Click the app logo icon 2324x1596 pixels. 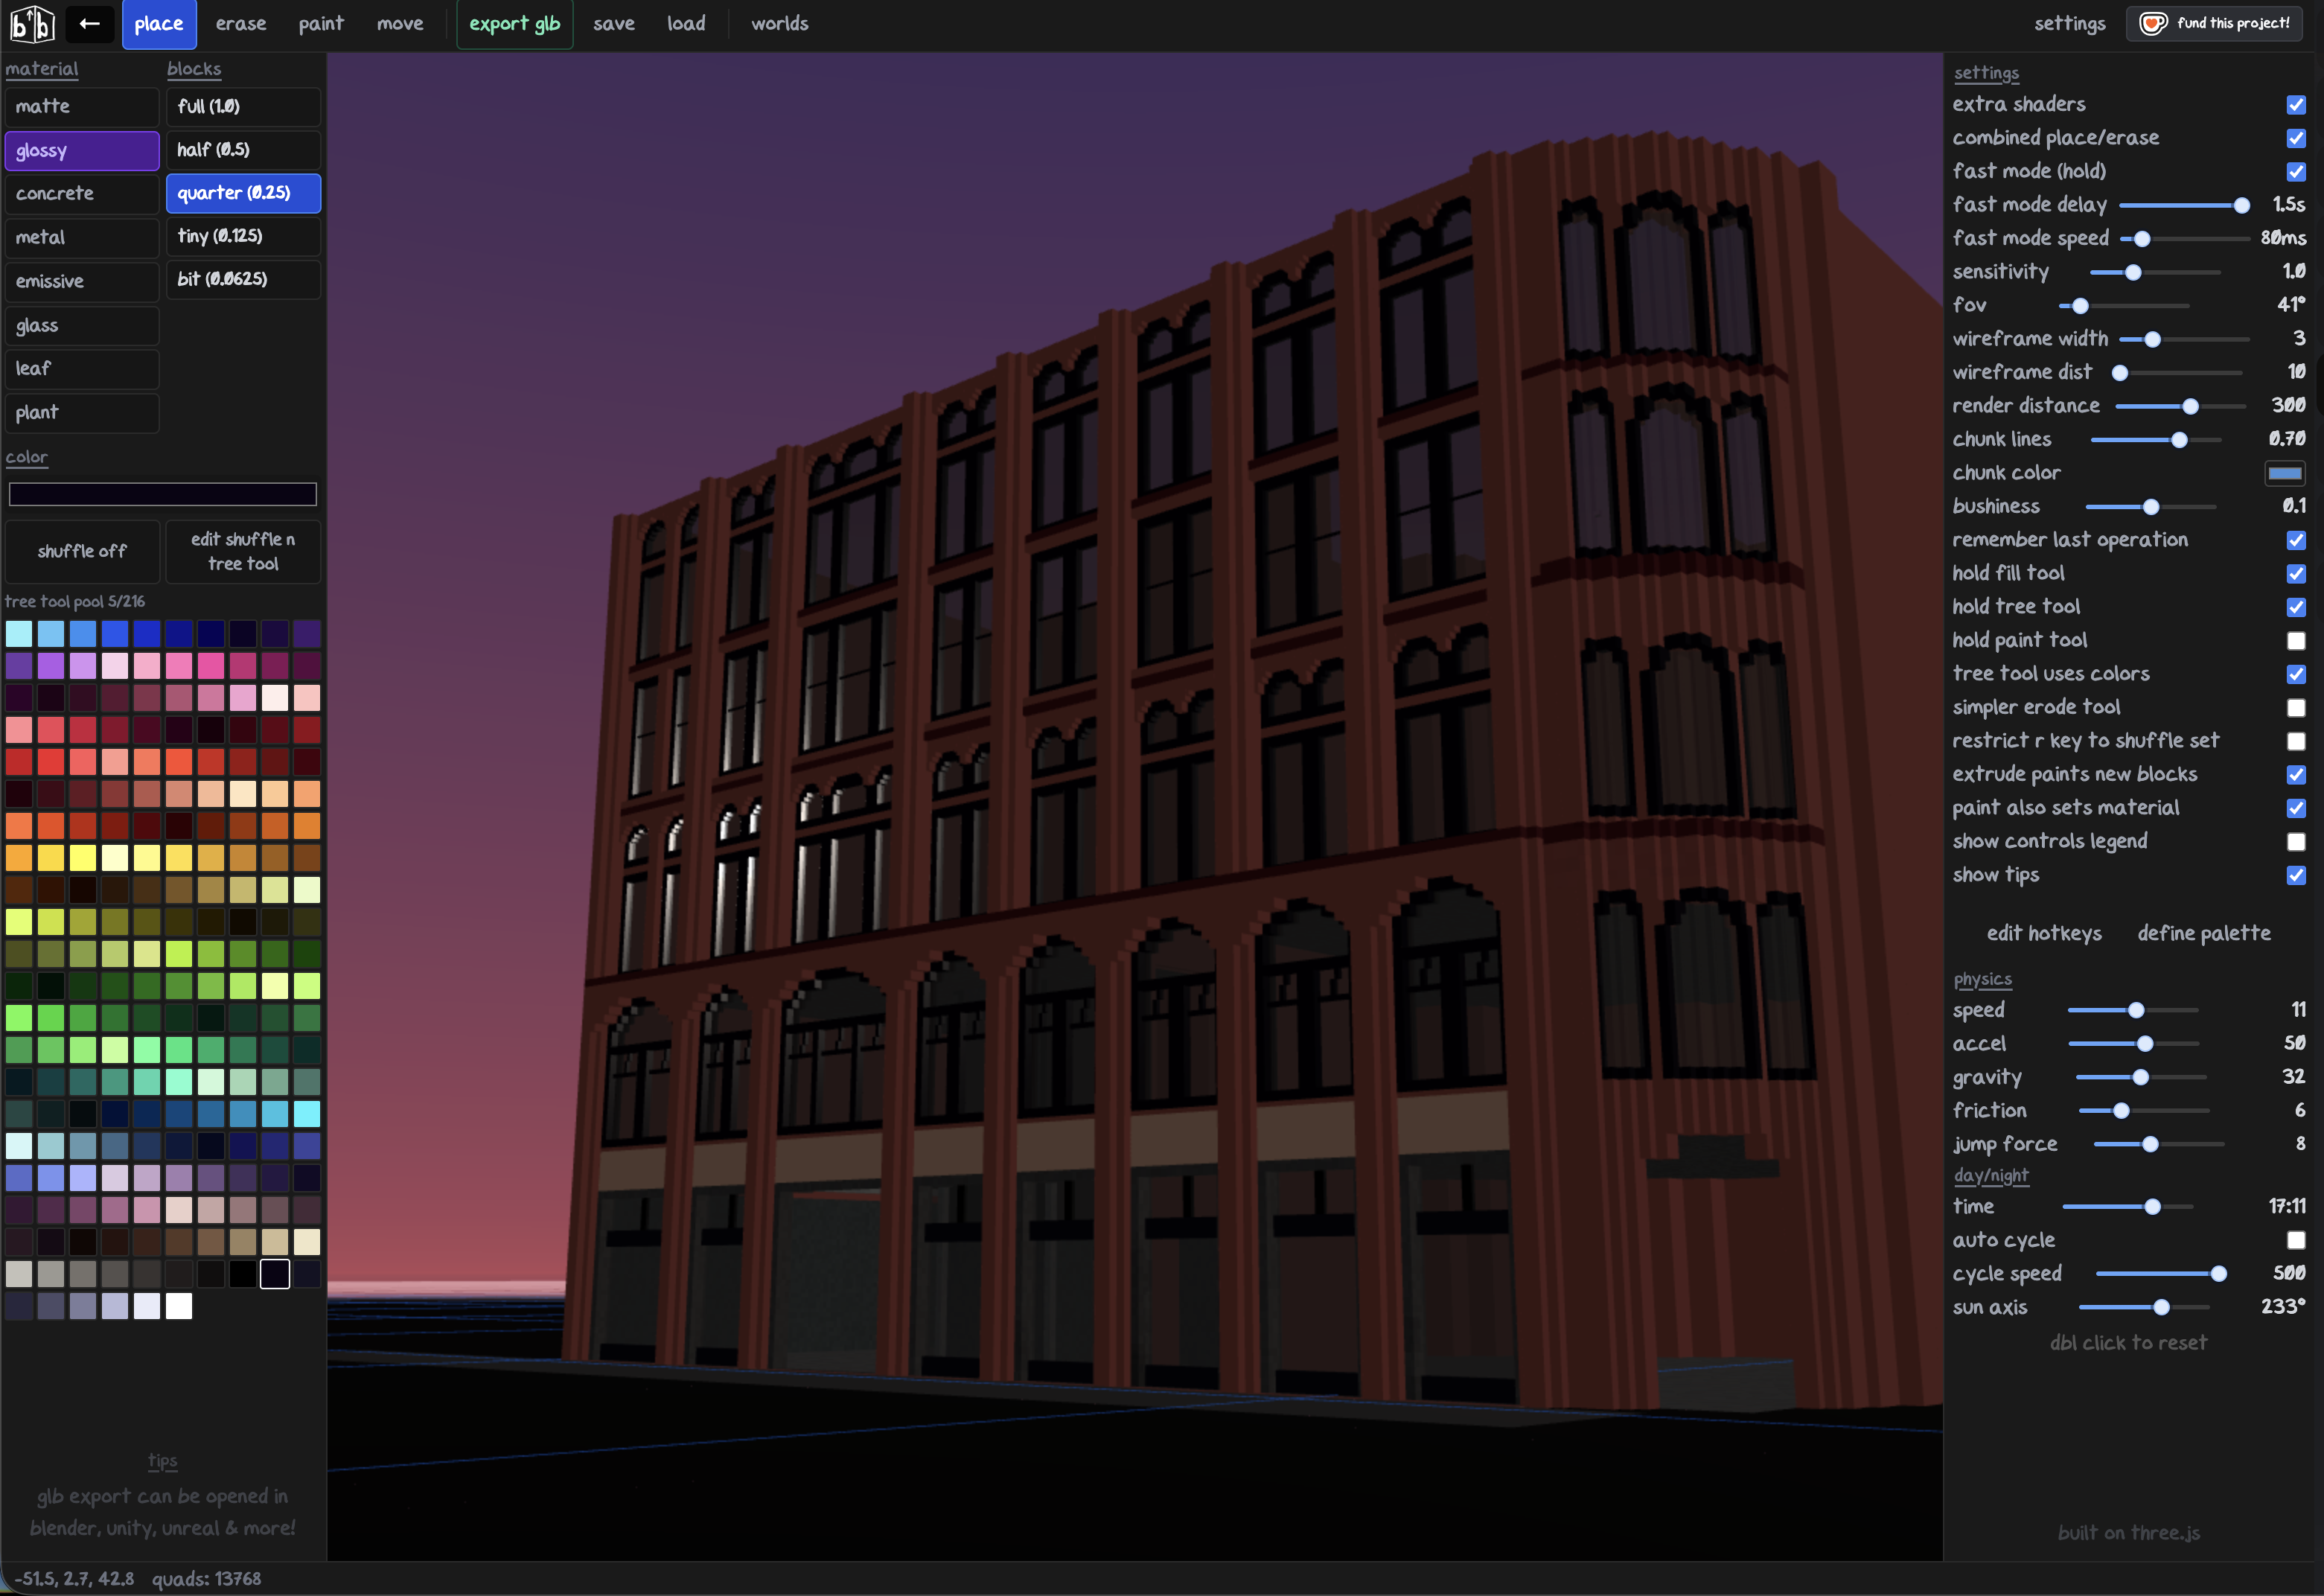pos(31,24)
